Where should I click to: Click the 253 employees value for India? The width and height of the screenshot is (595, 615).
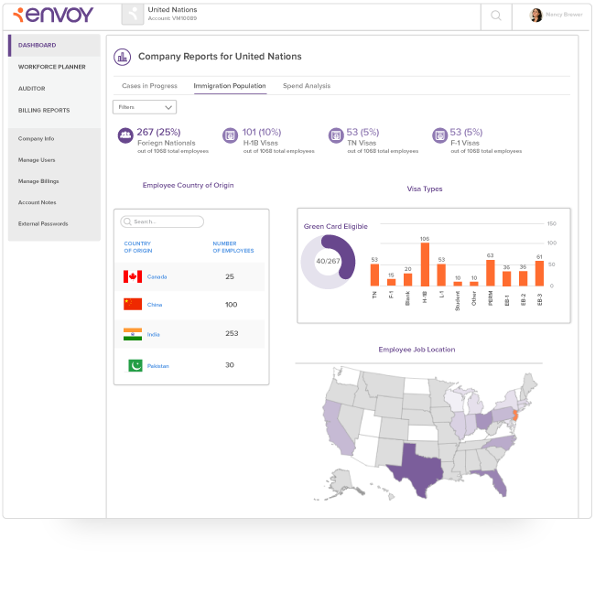click(x=232, y=333)
